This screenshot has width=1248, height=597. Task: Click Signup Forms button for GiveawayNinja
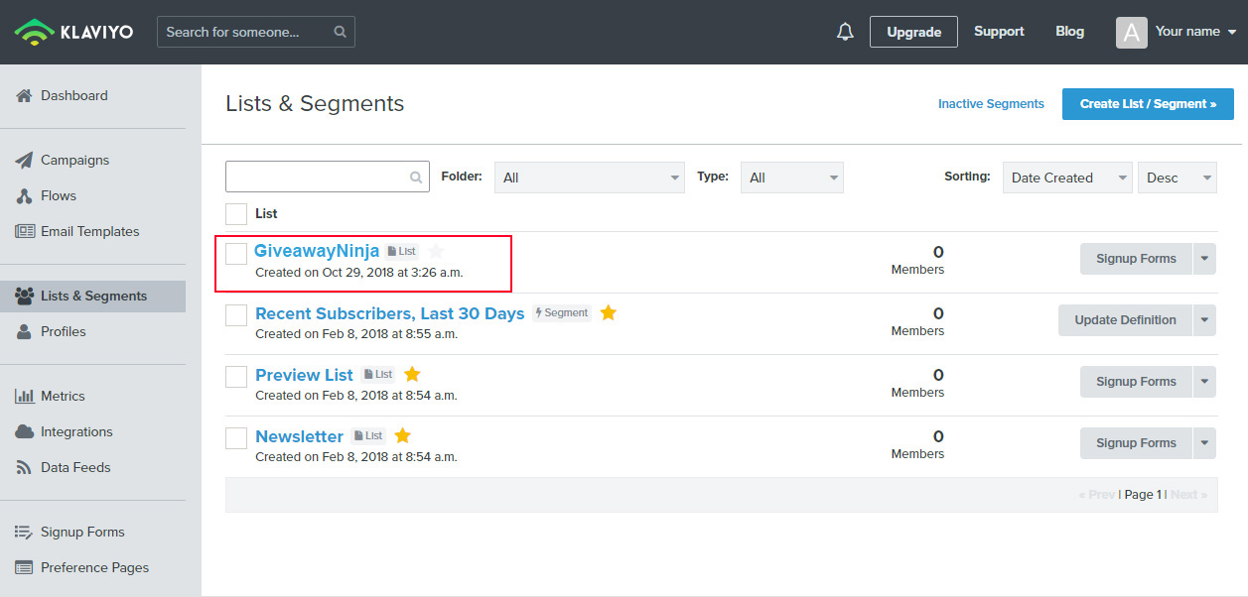[x=1136, y=259]
